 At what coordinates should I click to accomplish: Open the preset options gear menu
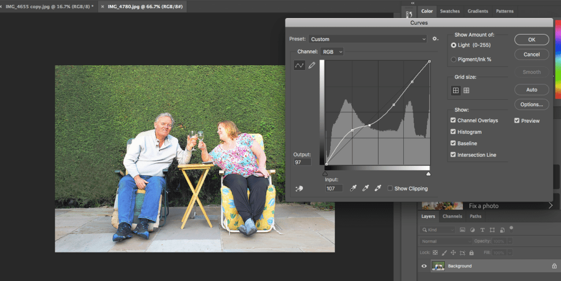point(436,39)
